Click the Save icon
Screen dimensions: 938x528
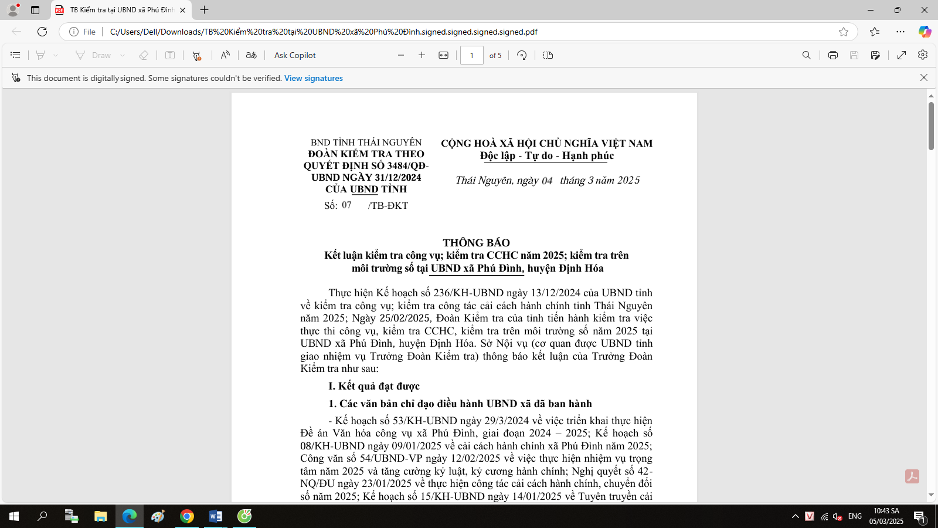click(x=854, y=55)
